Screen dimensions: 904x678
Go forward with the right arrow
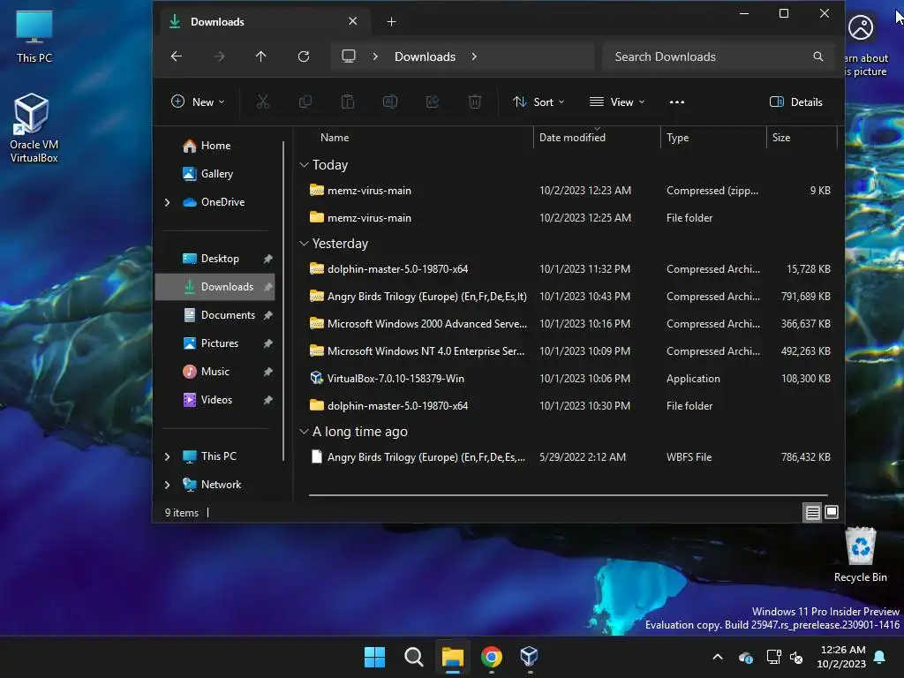[x=219, y=56]
